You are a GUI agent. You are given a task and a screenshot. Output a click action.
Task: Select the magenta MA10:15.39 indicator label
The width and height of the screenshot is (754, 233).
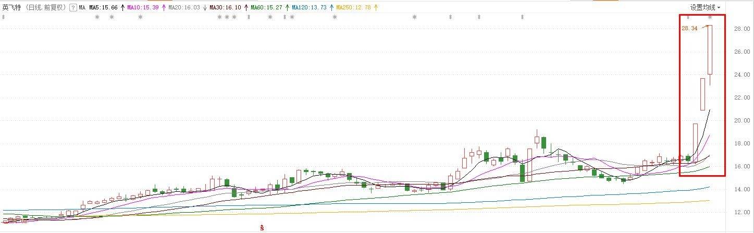tap(144, 8)
